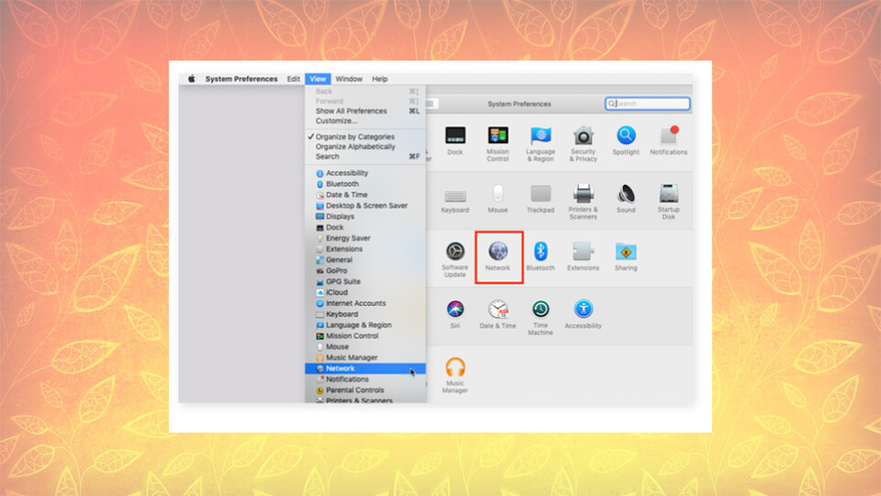Open the Network globe icon in grid

497,252
